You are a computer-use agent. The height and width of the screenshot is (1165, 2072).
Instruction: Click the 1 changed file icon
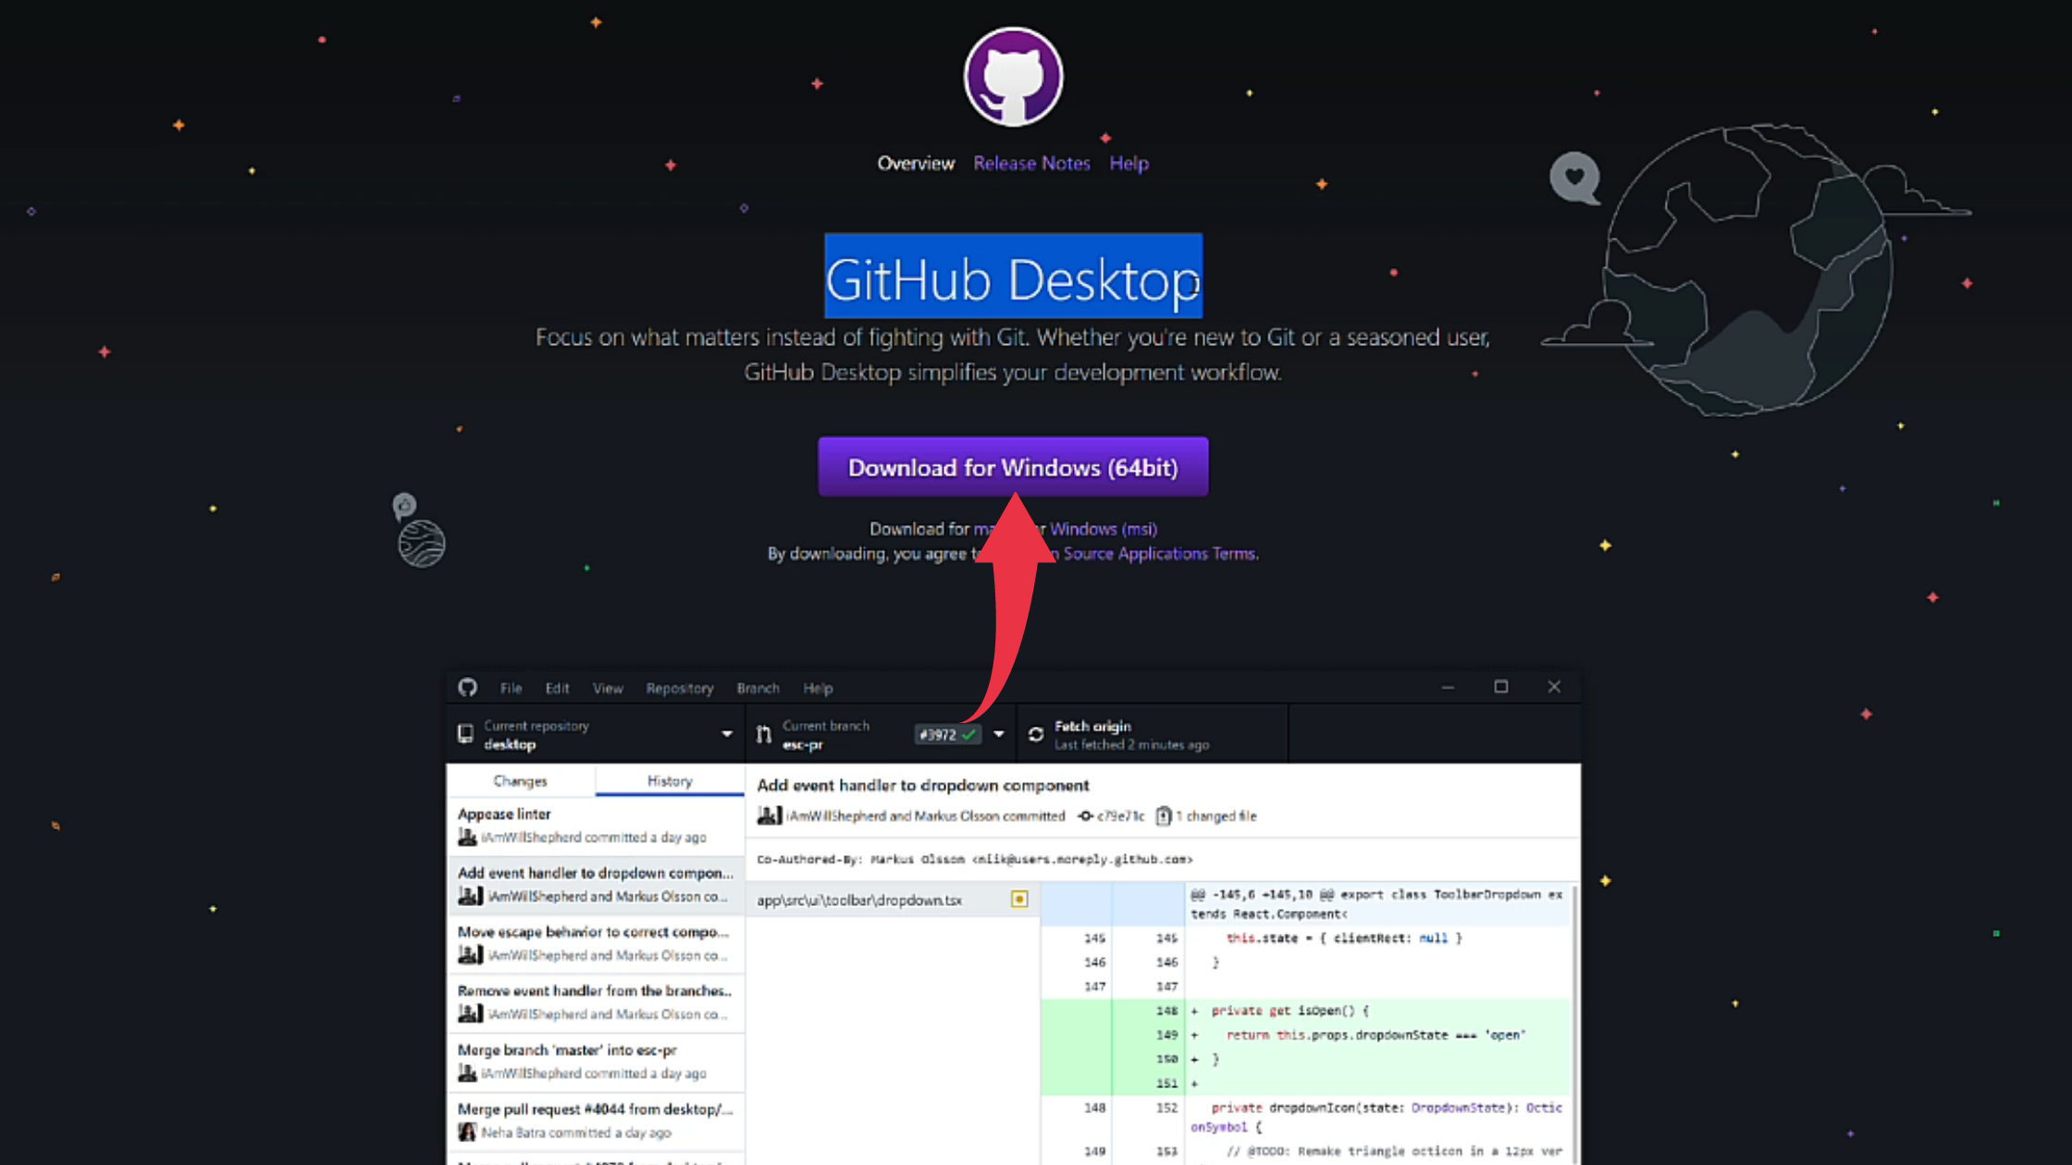pyautogui.click(x=1164, y=815)
